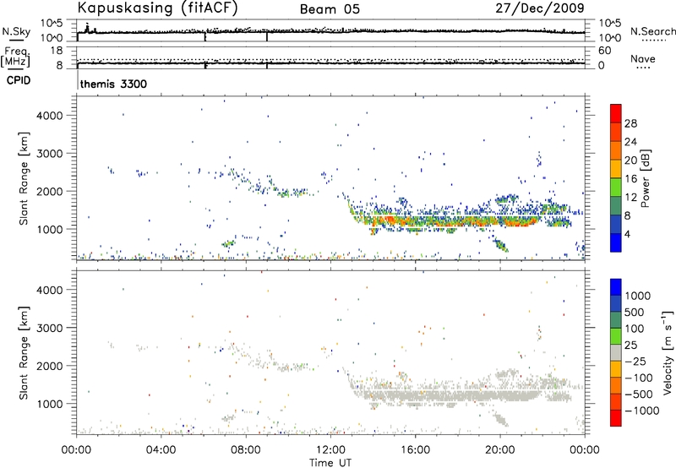676x468 pixels.
Task: Select the 60 tick on Nave axis
Action: [x=605, y=51]
